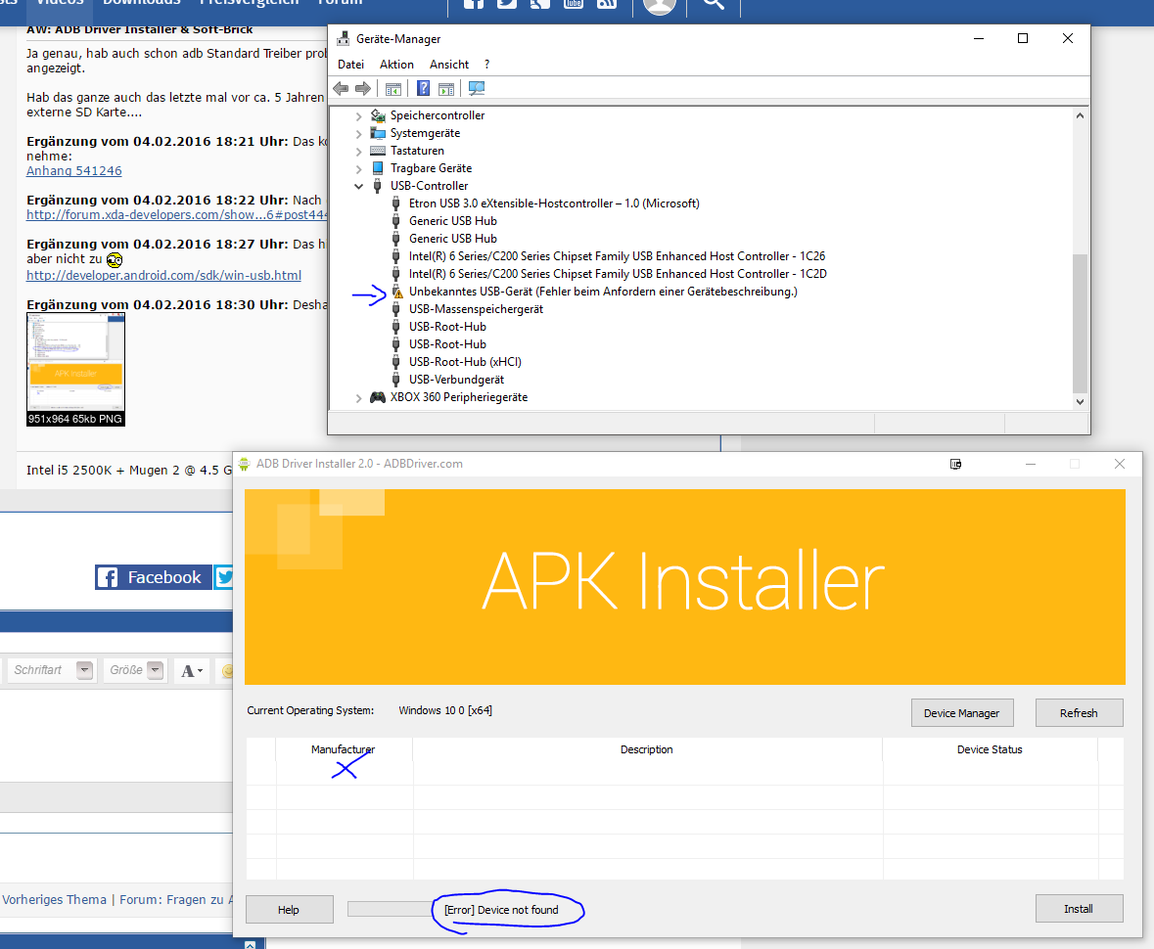Toggle the console tree icon in Geräte-Manager
1154x949 pixels.
pos(393,89)
